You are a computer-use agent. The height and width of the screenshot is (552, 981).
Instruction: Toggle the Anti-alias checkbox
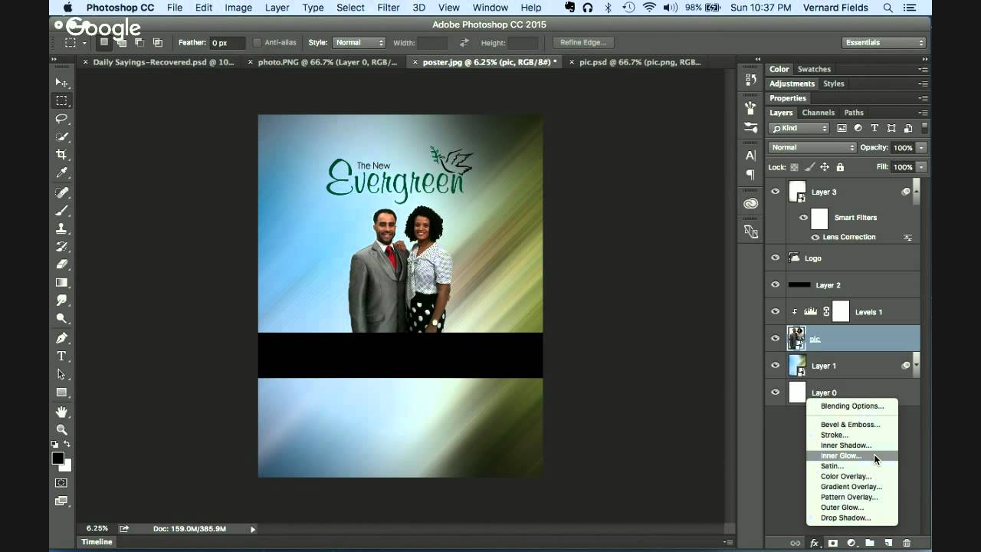click(x=257, y=43)
